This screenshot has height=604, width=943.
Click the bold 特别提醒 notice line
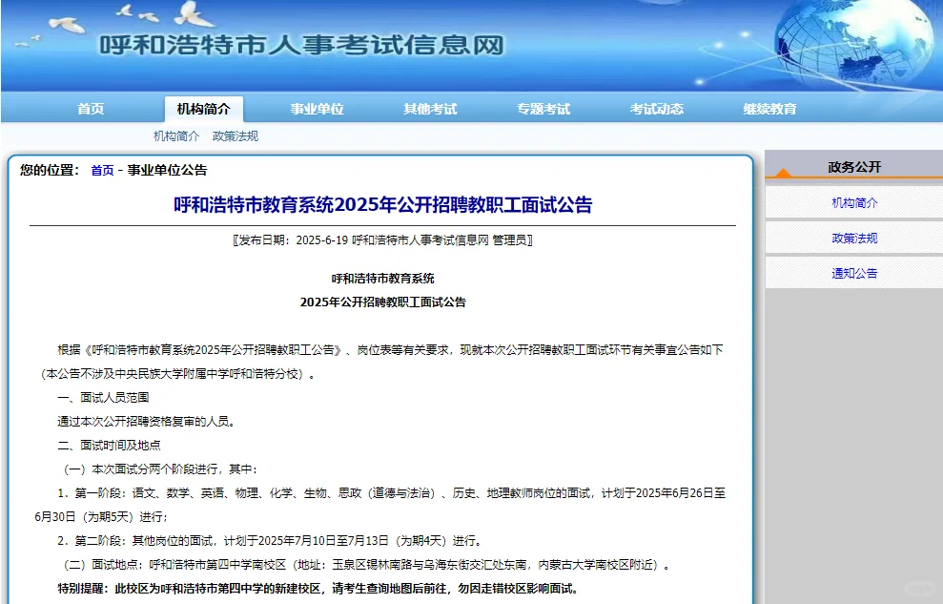pos(318,589)
